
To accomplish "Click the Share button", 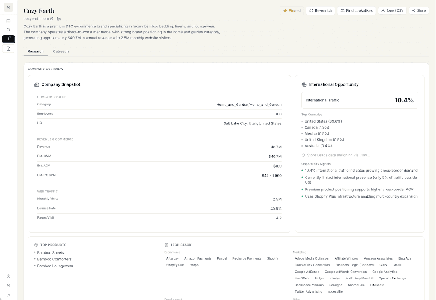I will 419,10.
